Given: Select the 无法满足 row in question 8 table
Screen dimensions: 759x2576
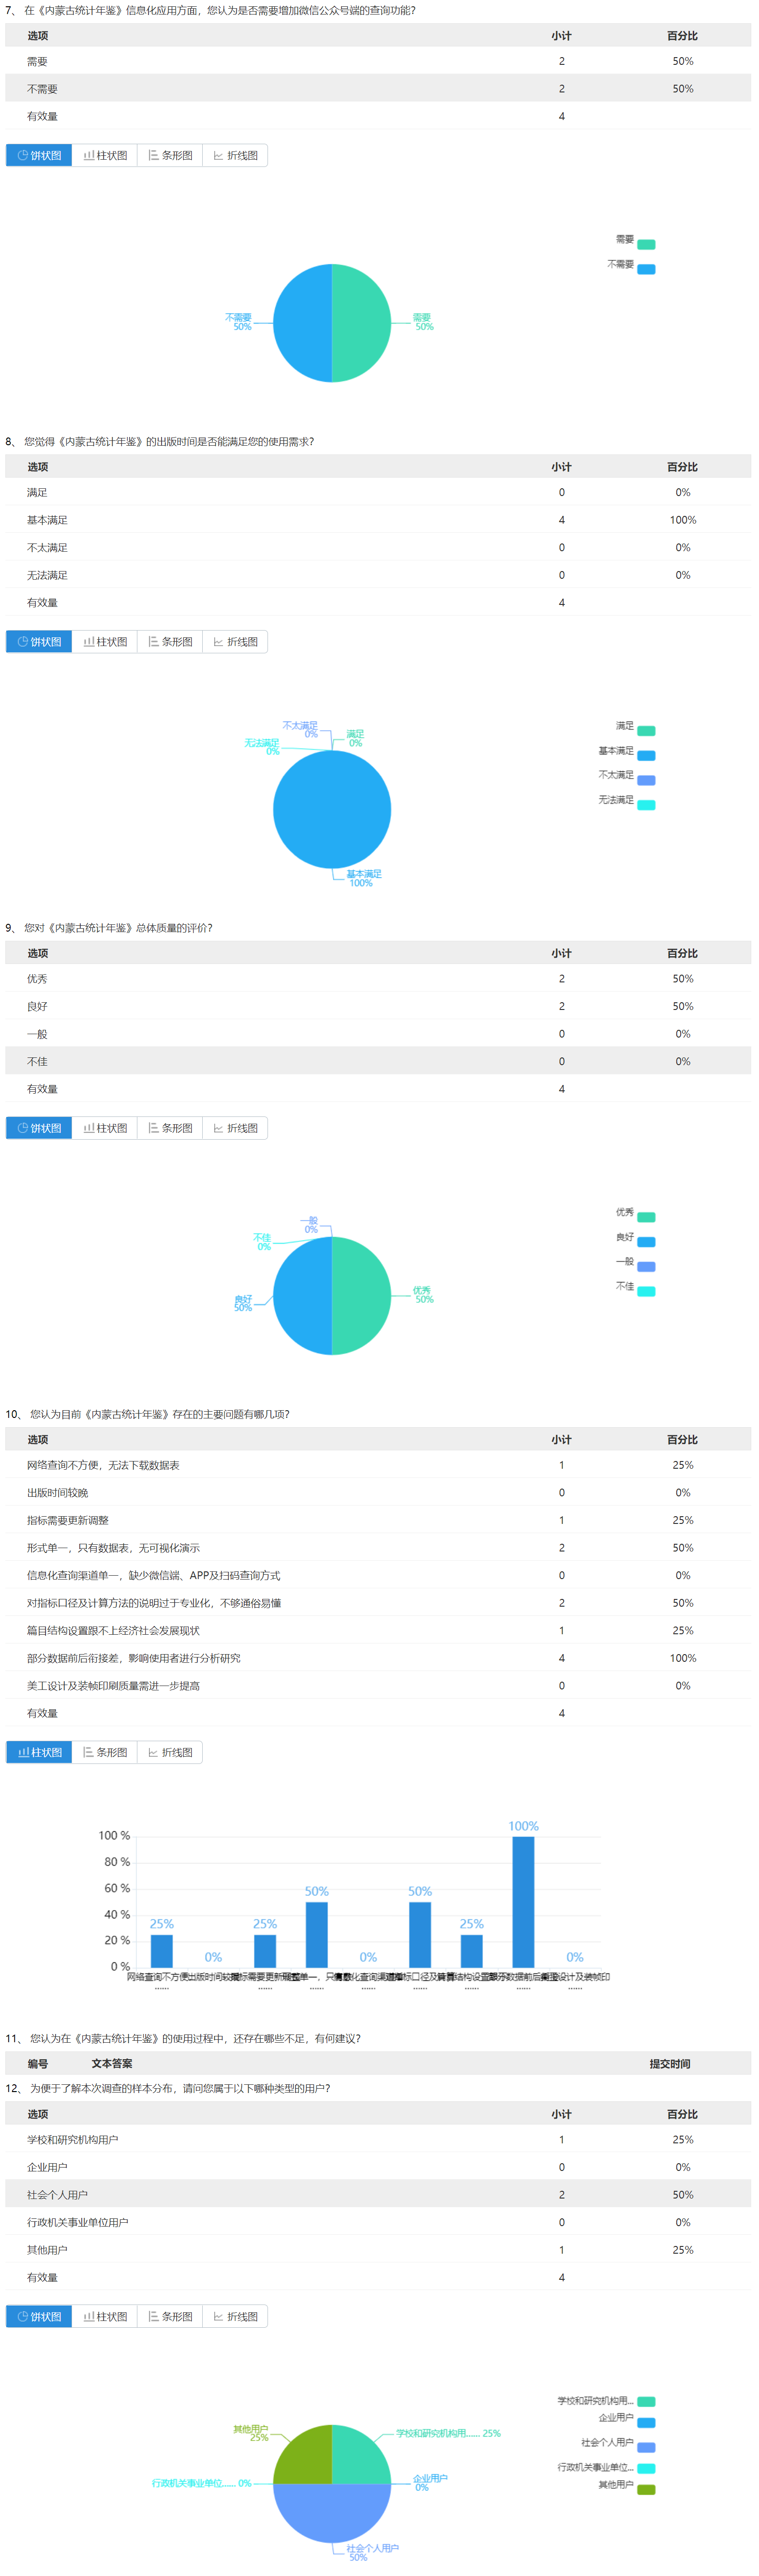Looking at the screenshot, I should [x=378, y=575].
